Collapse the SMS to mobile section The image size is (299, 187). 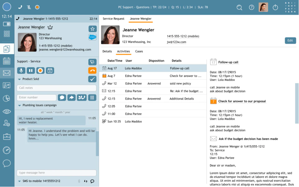[19, 181]
